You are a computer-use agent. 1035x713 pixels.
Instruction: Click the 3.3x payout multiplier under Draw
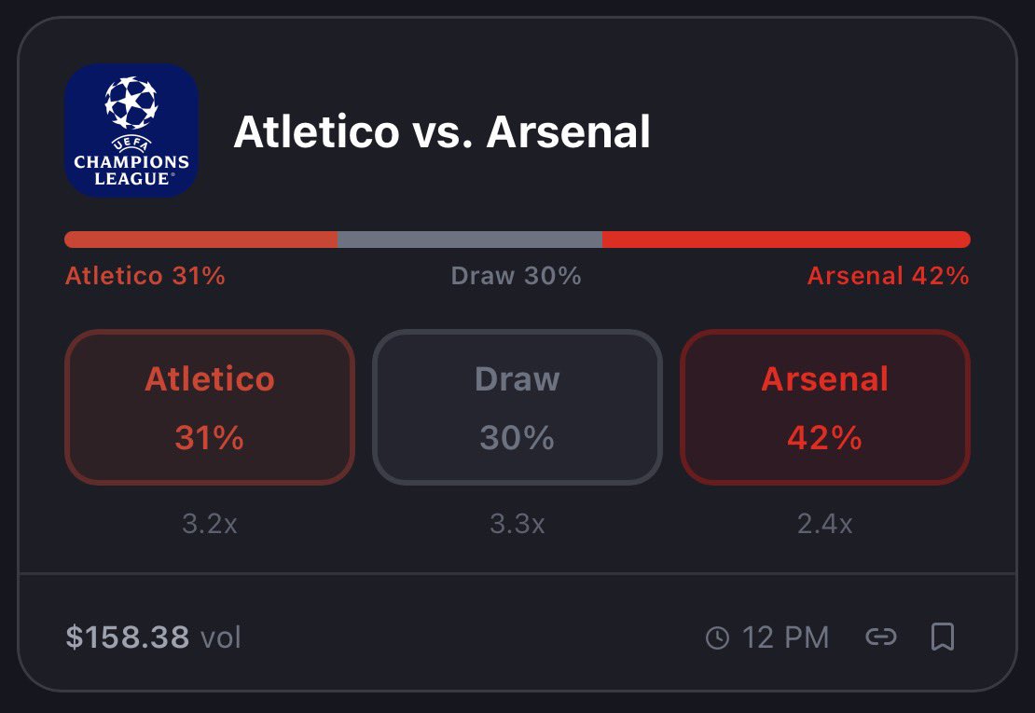coord(517,525)
